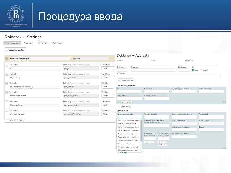Click the corner icon of the Организации data block
Screen dimensions: 231x173
pos(224,148)
